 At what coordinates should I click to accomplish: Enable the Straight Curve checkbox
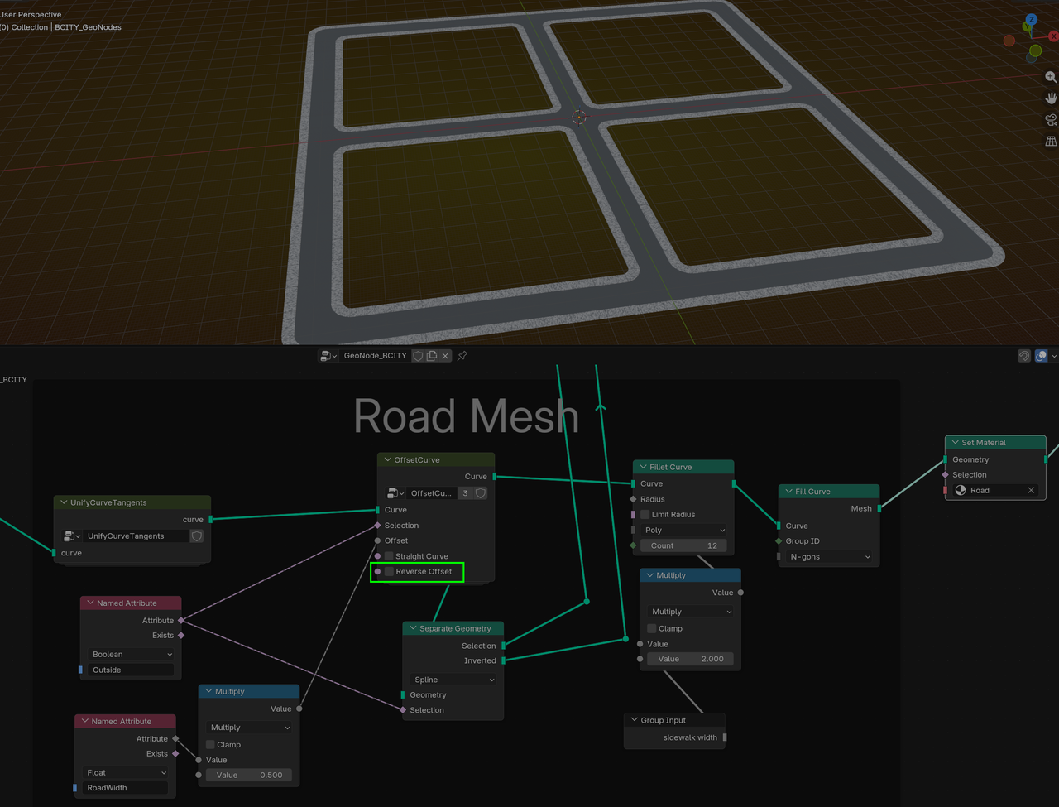tap(389, 556)
